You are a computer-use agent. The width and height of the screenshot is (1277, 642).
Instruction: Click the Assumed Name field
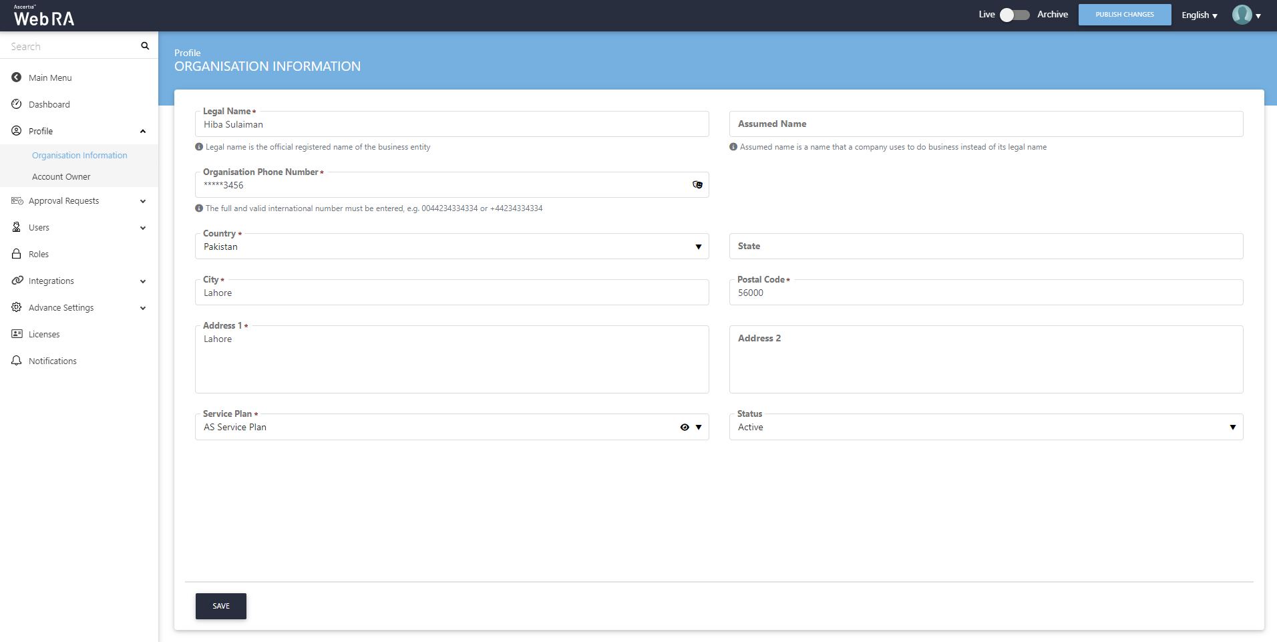tap(986, 124)
